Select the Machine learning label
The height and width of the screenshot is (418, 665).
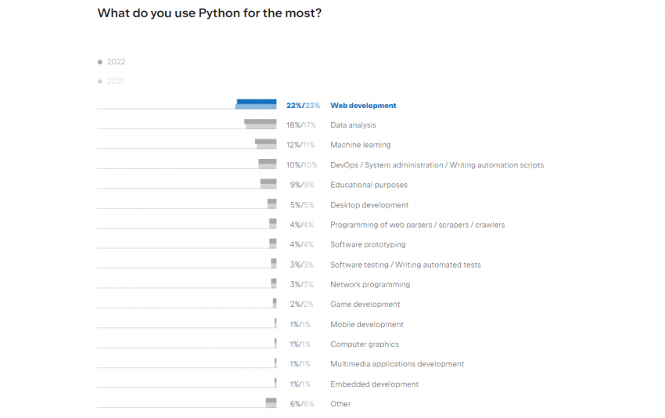(x=360, y=145)
